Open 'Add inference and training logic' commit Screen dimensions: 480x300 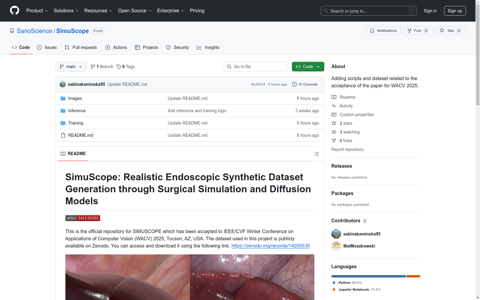click(x=197, y=111)
